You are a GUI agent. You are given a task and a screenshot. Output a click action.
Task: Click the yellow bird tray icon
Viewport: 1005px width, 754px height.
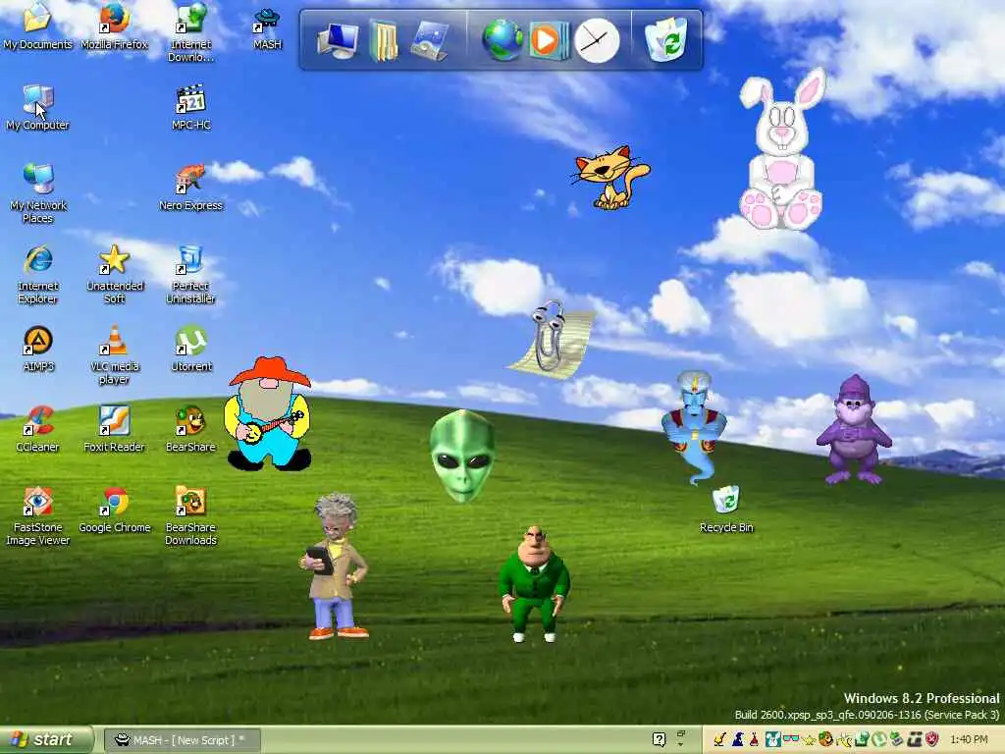click(x=719, y=740)
